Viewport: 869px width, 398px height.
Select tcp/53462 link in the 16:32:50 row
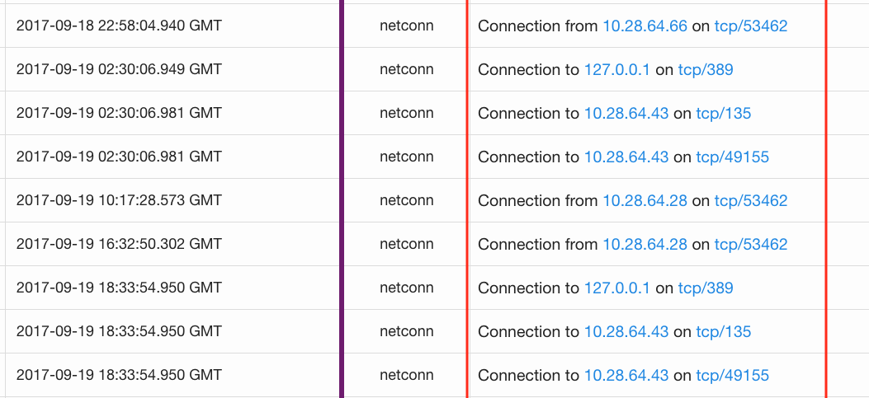click(x=751, y=245)
